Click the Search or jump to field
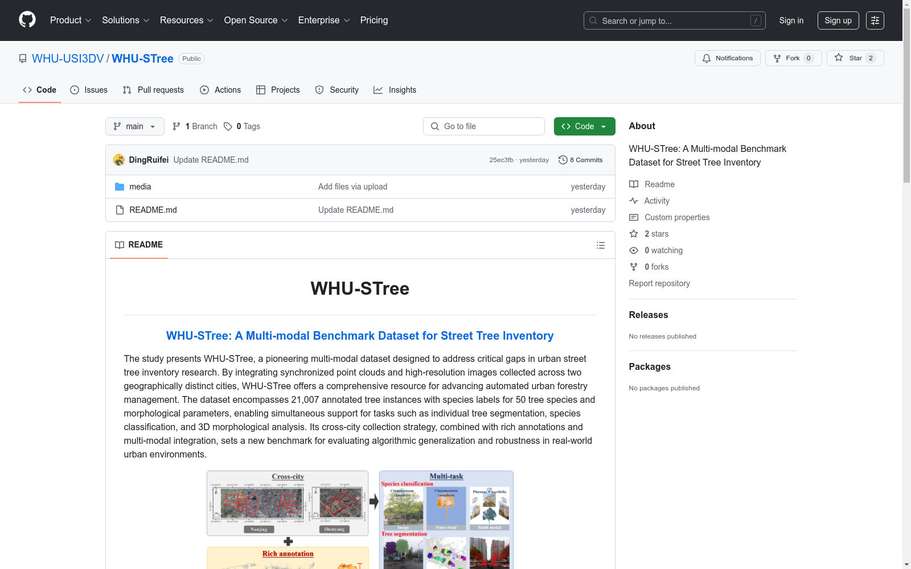This screenshot has height=569, width=911. point(675,20)
